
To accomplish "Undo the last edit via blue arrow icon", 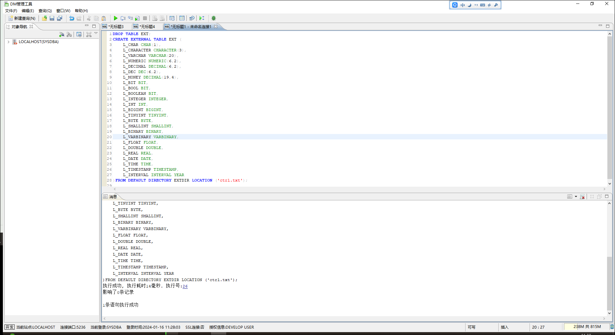I will 72,18.
